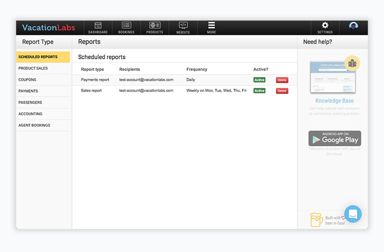Click the Daily frequency value
This screenshot has width=384, height=252.
pyautogui.click(x=191, y=80)
